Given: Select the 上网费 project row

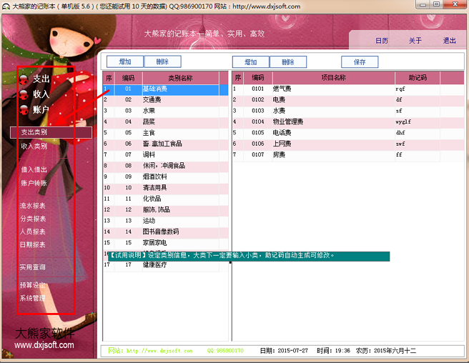Looking at the screenshot, I should (x=348, y=144).
